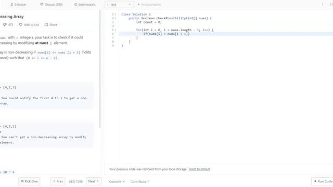333x187 pixels.
Task: Open the Discuss (589) tab
Action: pyautogui.click(x=52, y=5)
